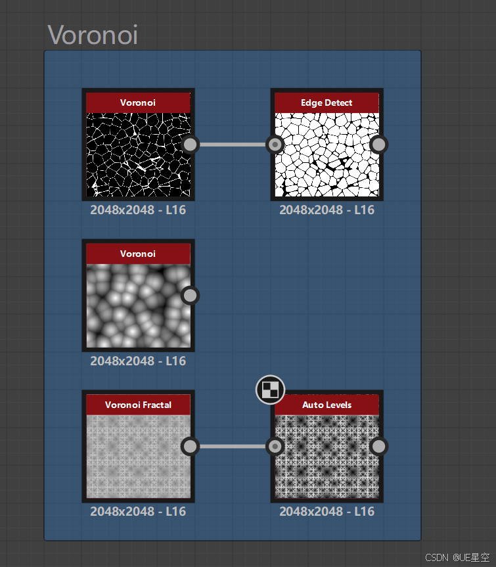
Task: Click output connector of Edge Detect node
Action: (378, 145)
